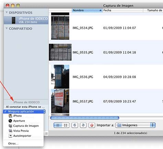This screenshot has width=163, height=149.
Task: Select thumbnail of IMG_0536.JPG
Action: [60, 77]
